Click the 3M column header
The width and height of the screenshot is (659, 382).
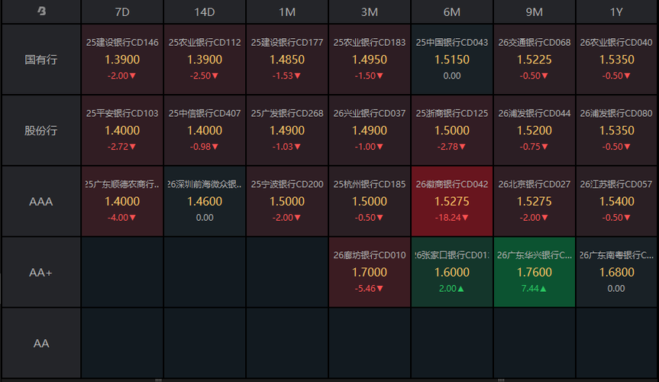point(370,11)
